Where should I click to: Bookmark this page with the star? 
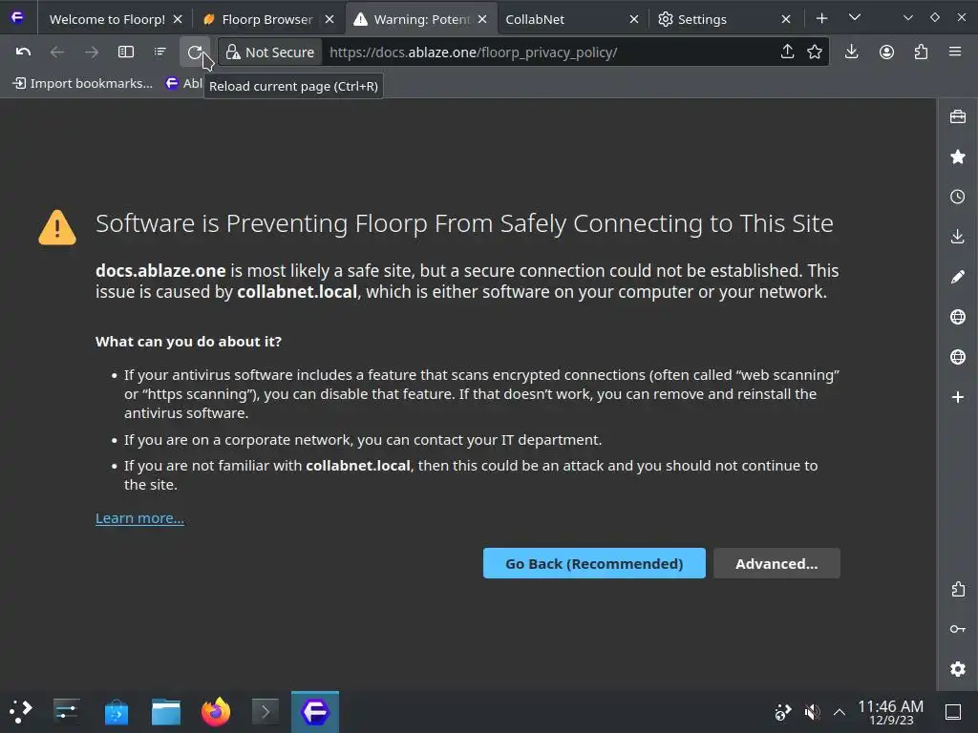[x=815, y=52]
